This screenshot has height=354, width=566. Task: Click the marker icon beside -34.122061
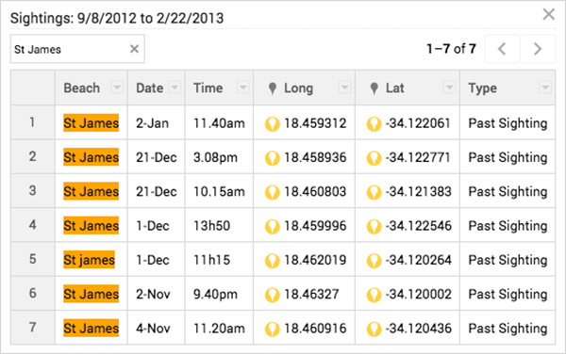tap(374, 124)
